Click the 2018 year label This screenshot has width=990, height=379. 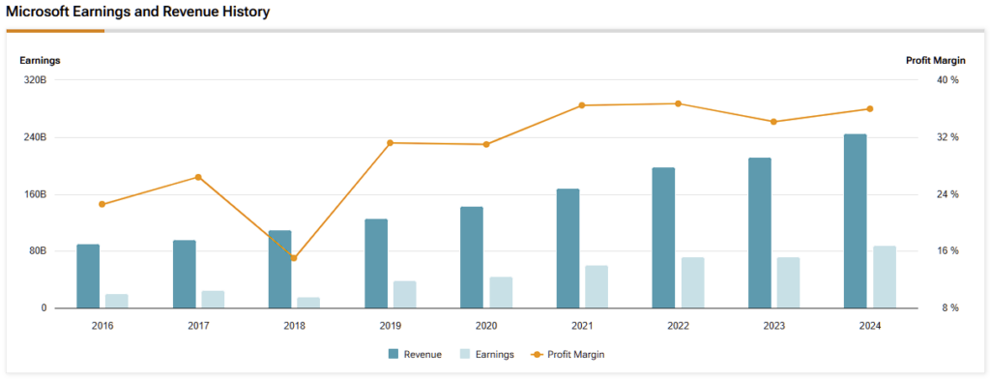pyautogui.click(x=294, y=327)
